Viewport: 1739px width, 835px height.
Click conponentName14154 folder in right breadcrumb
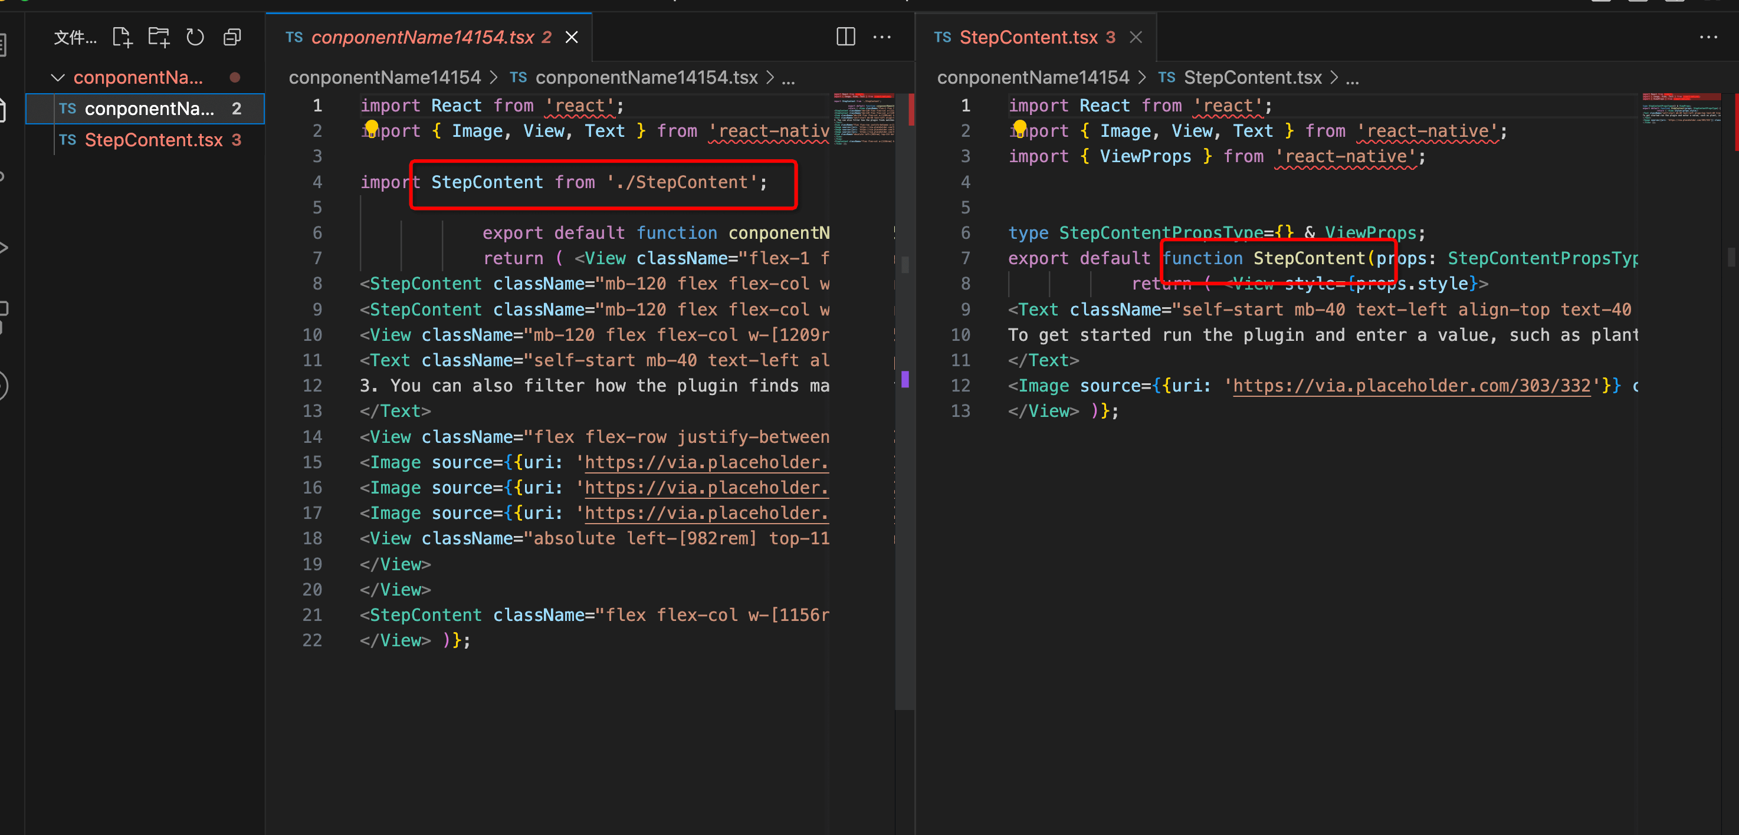click(x=1033, y=78)
